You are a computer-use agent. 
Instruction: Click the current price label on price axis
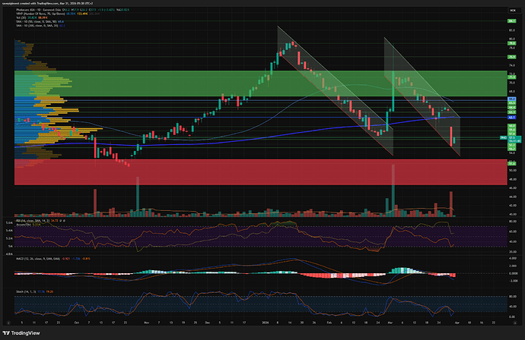[513, 137]
